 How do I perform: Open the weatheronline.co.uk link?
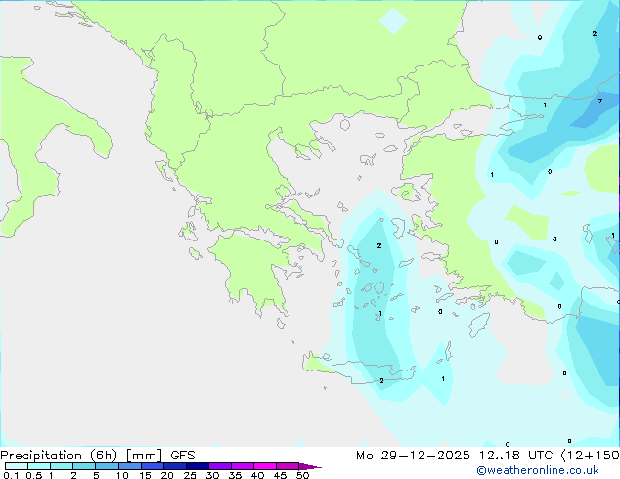click(x=538, y=470)
